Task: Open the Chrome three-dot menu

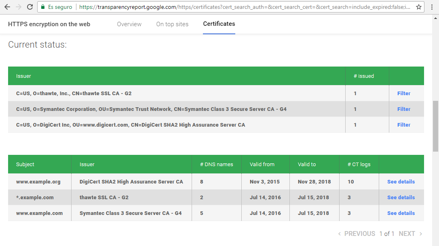Action: click(432, 7)
